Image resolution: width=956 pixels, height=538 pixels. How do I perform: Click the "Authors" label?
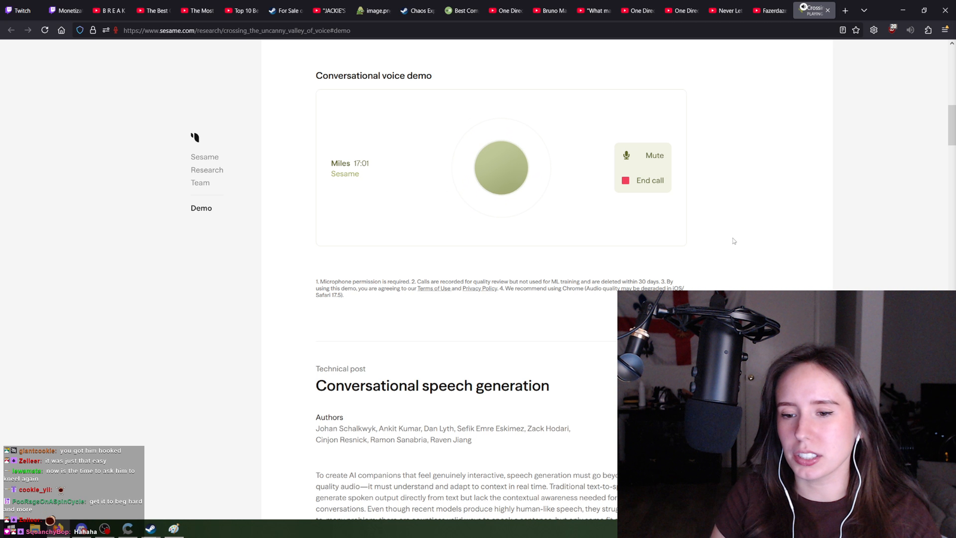329,417
